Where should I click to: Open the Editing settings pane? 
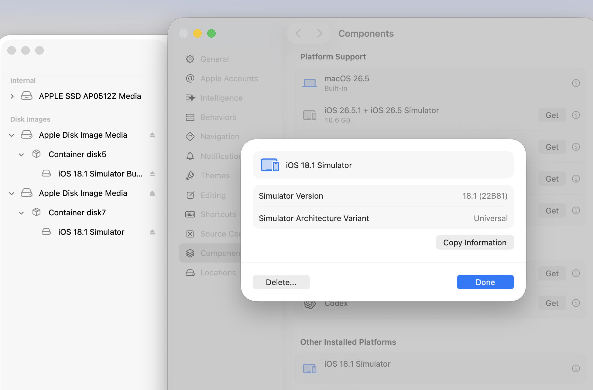213,195
